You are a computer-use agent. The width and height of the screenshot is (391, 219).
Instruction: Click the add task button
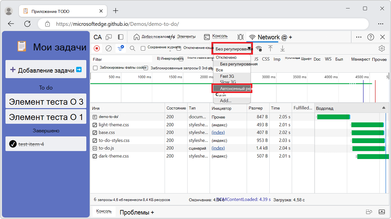(46, 70)
